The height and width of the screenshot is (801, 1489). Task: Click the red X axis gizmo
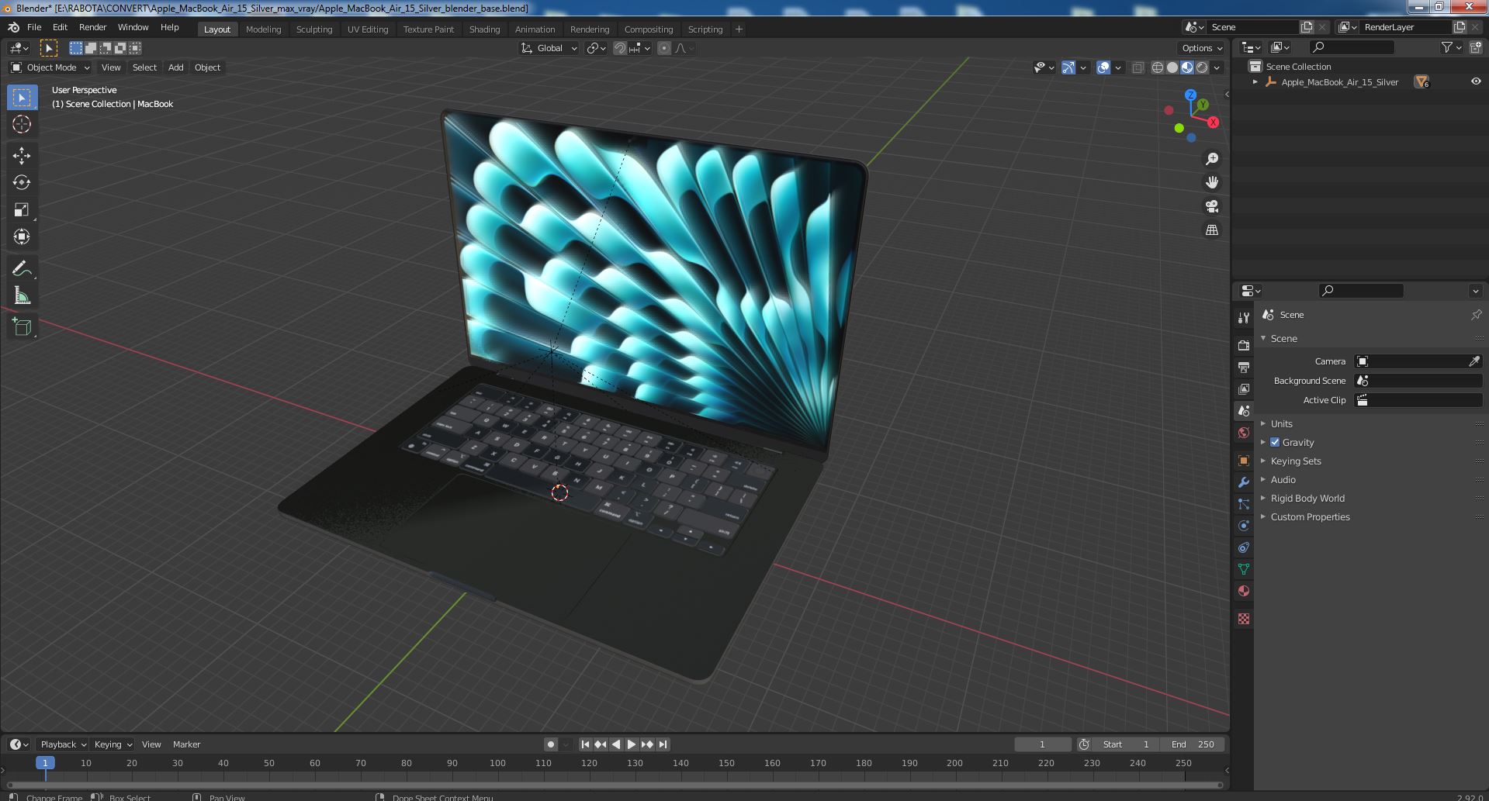coord(1213,123)
